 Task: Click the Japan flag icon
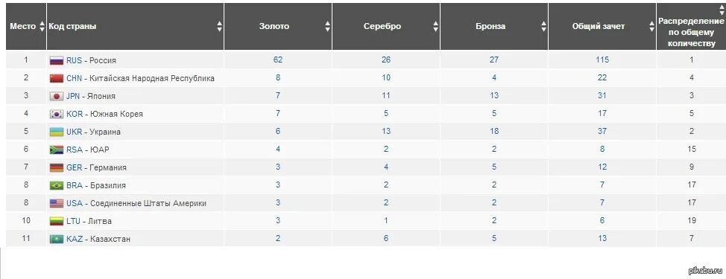coord(56,97)
